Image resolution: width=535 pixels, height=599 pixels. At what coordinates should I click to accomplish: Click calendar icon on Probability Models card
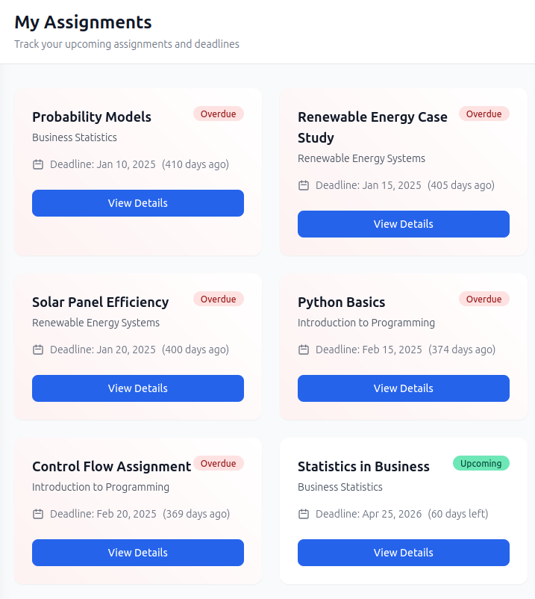38,164
